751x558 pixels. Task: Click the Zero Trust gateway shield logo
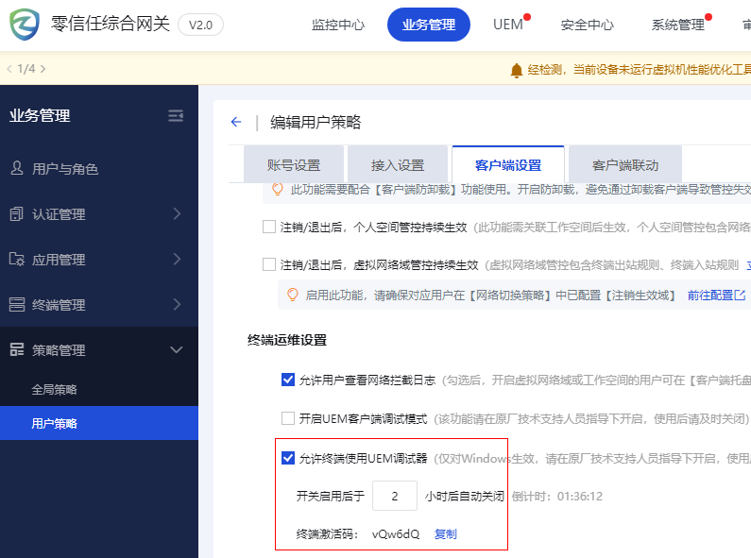25,25
